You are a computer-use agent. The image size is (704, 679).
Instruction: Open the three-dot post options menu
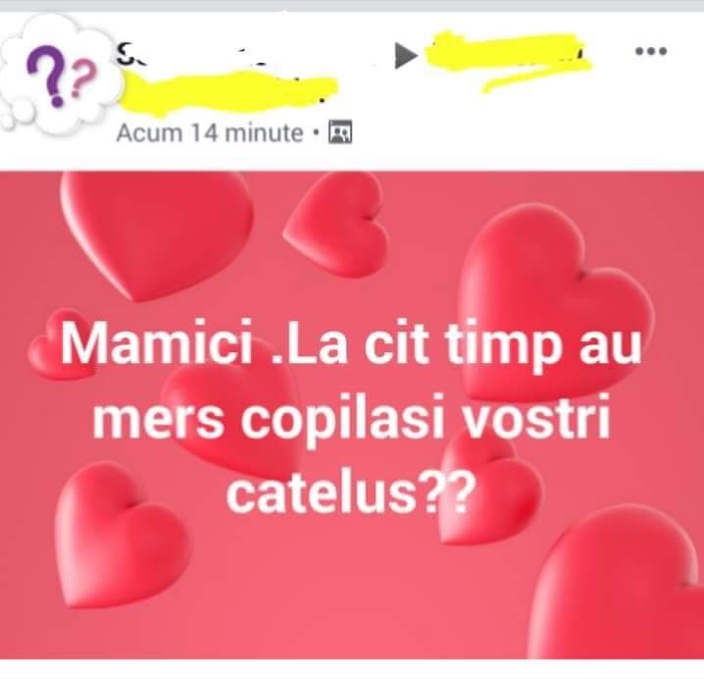click(x=651, y=51)
